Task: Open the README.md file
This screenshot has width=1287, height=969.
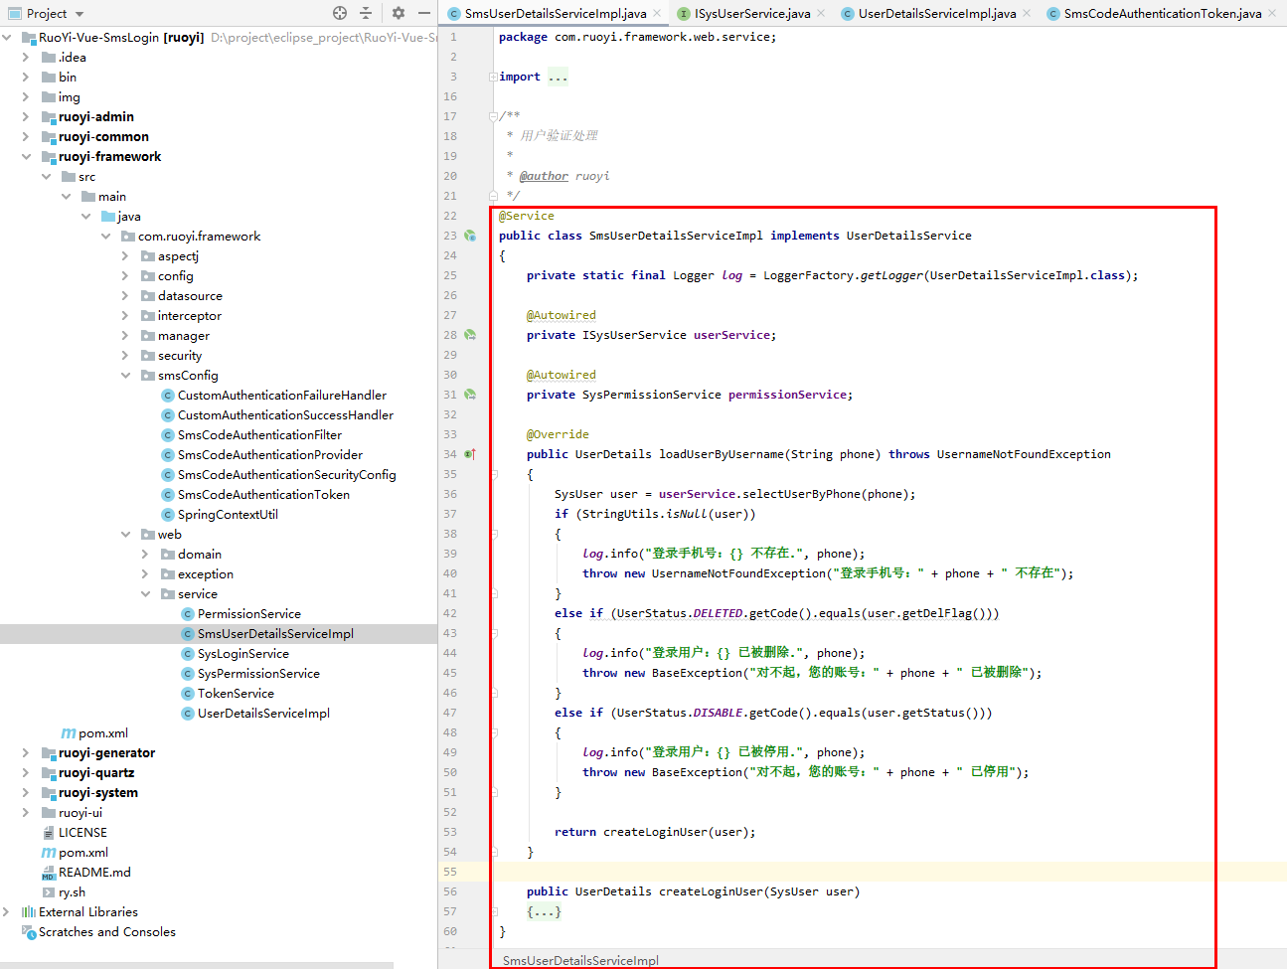Action: (x=94, y=873)
